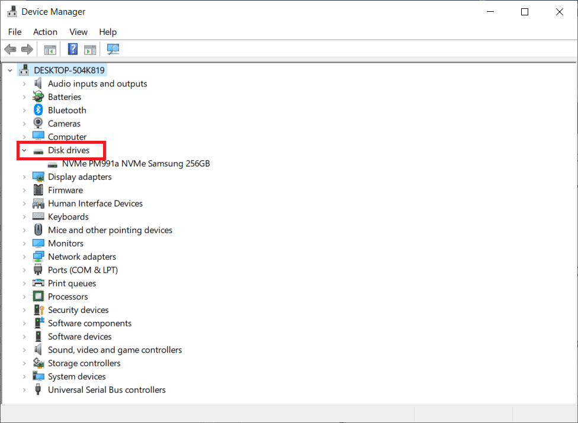Click the NVMe Samsung drive icon

click(52, 164)
